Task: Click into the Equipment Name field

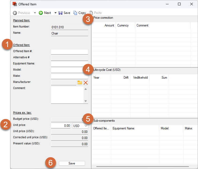Action: click(x=69, y=64)
